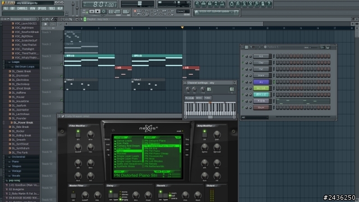Open the Hat channel button

[261, 69]
